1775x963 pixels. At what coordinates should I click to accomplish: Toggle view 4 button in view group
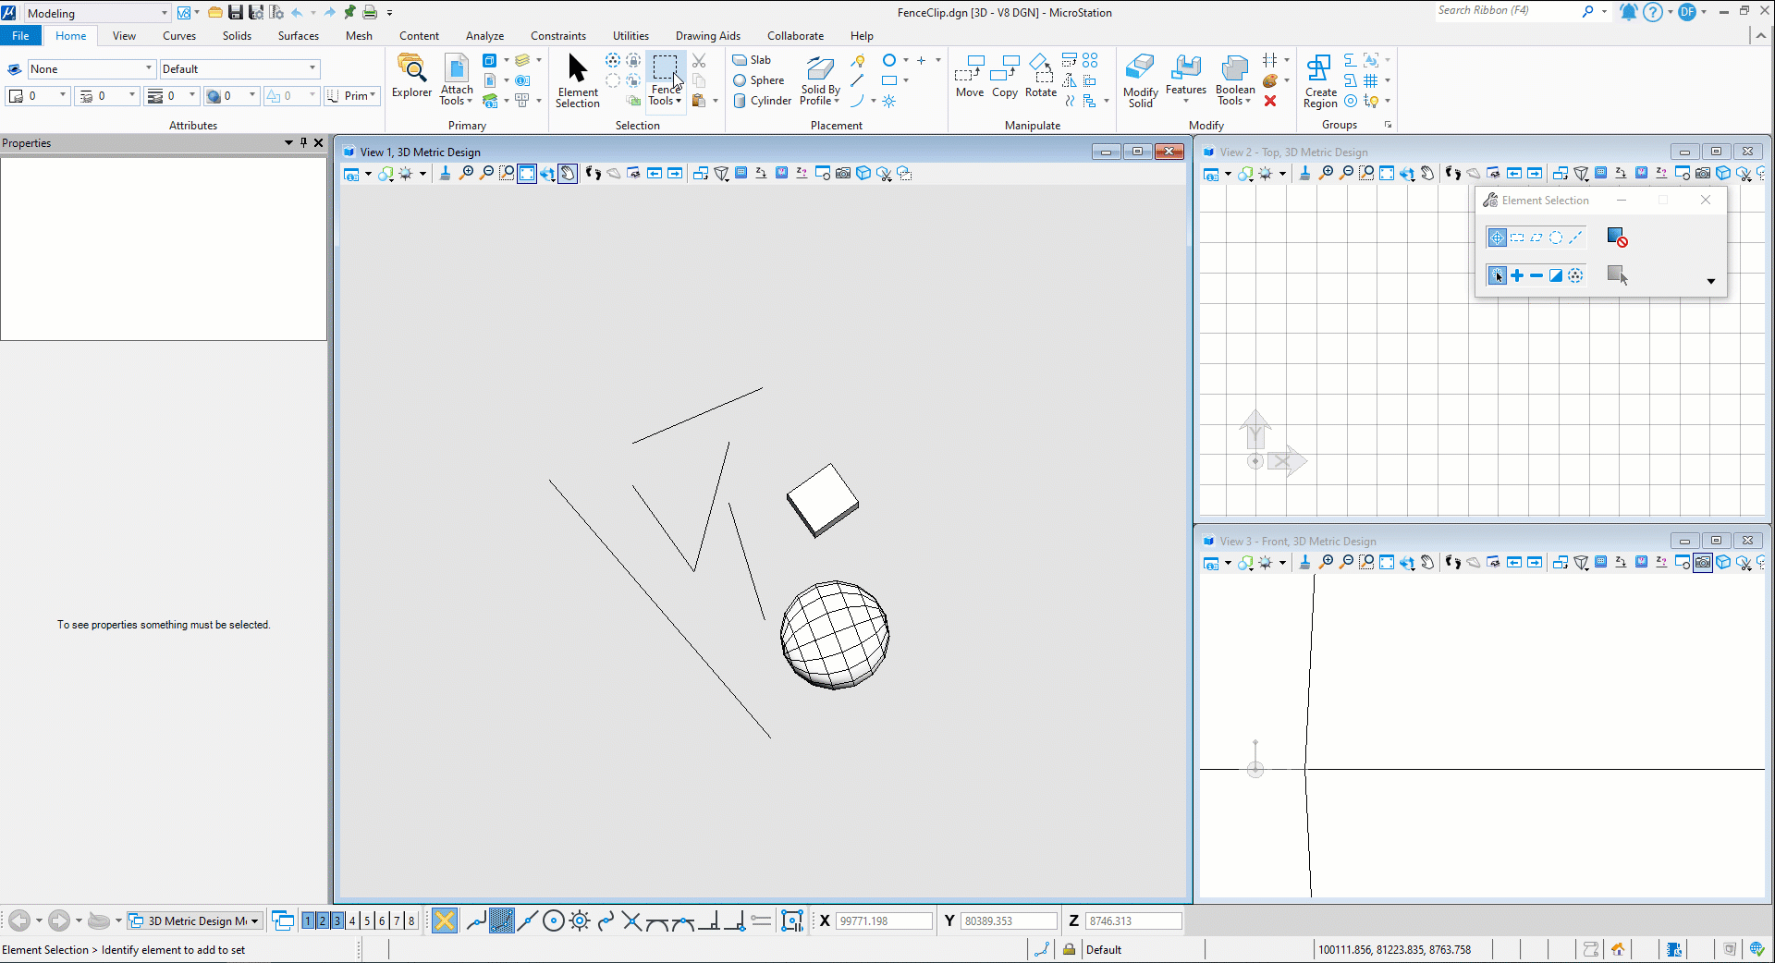[352, 920]
